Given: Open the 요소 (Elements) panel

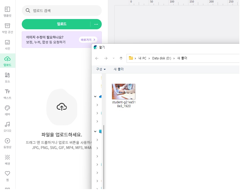Looking at the screenshot, I should (x=7, y=77).
